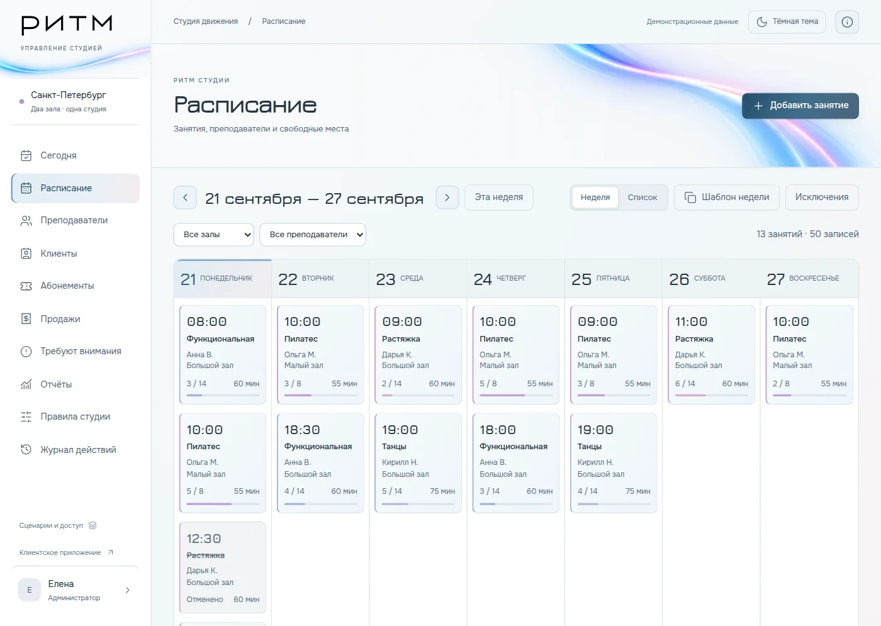Open the Все преподаватели dropdown
Viewport: 881px width, 626px height.
click(x=313, y=235)
